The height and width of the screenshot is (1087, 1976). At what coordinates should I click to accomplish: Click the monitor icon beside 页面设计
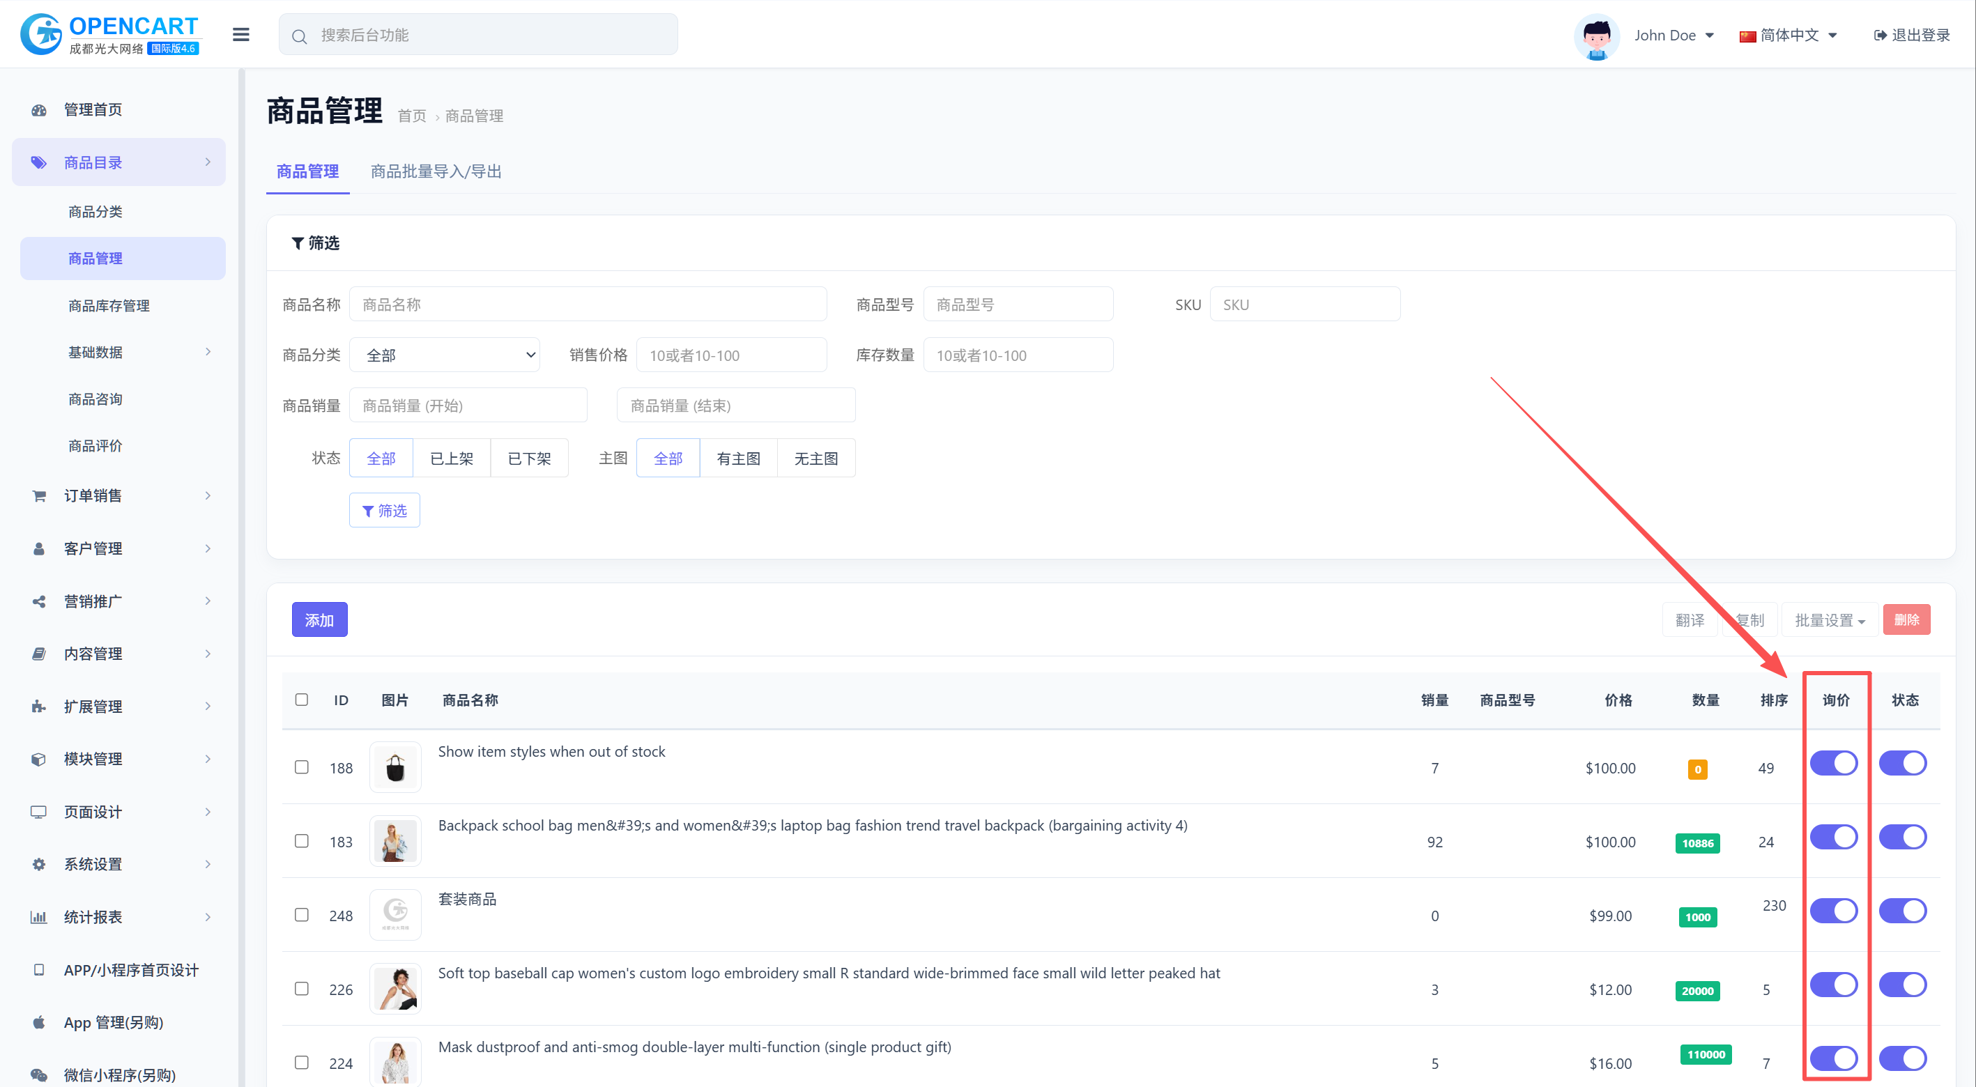point(38,812)
